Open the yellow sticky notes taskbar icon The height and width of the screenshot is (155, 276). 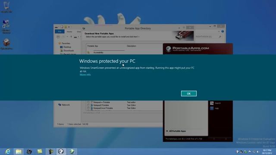40,152
